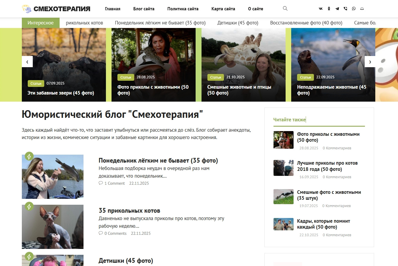
Task: Click lightning badge on Детишки post thumbnail
Action: pos(29,257)
